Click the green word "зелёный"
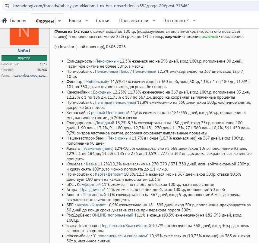 tap(210, 37)
